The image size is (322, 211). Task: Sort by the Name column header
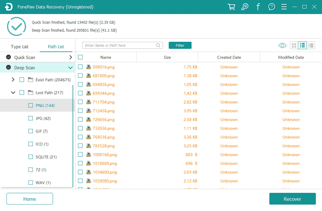(x=106, y=57)
